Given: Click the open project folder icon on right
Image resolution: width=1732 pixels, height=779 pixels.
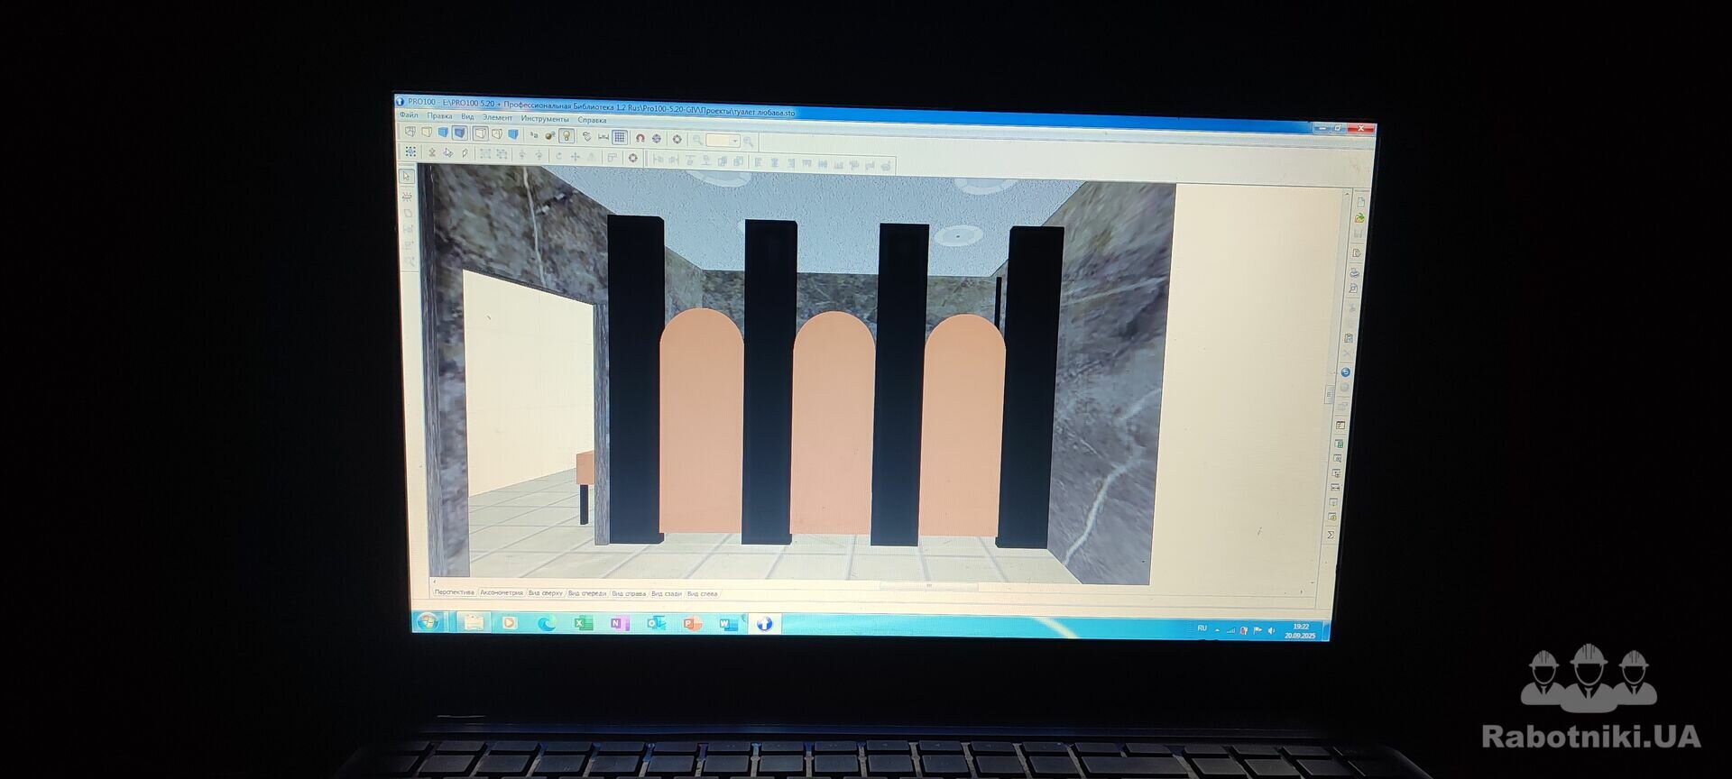Looking at the screenshot, I should click(x=1359, y=218).
